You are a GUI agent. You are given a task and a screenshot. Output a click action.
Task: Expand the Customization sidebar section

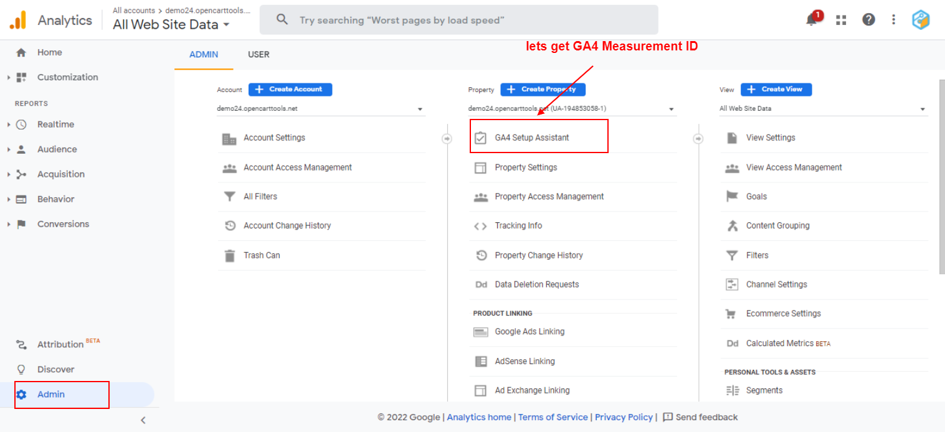click(9, 77)
